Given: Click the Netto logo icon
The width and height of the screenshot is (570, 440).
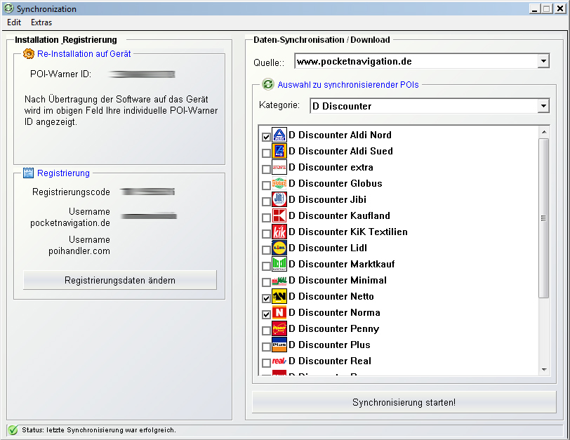Looking at the screenshot, I should click(279, 296).
